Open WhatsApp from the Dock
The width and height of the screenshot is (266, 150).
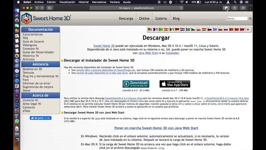17,121
